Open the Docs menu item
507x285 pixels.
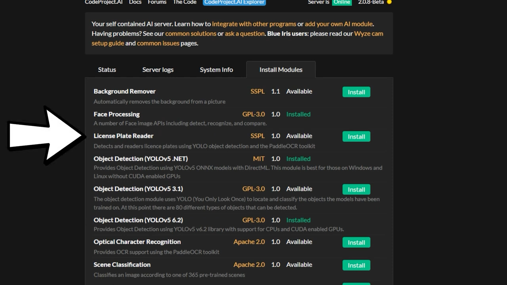[x=135, y=2]
